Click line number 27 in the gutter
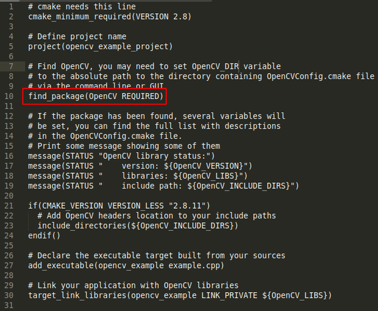Viewport: 378px width, 311px height. (x=9, y=266)
